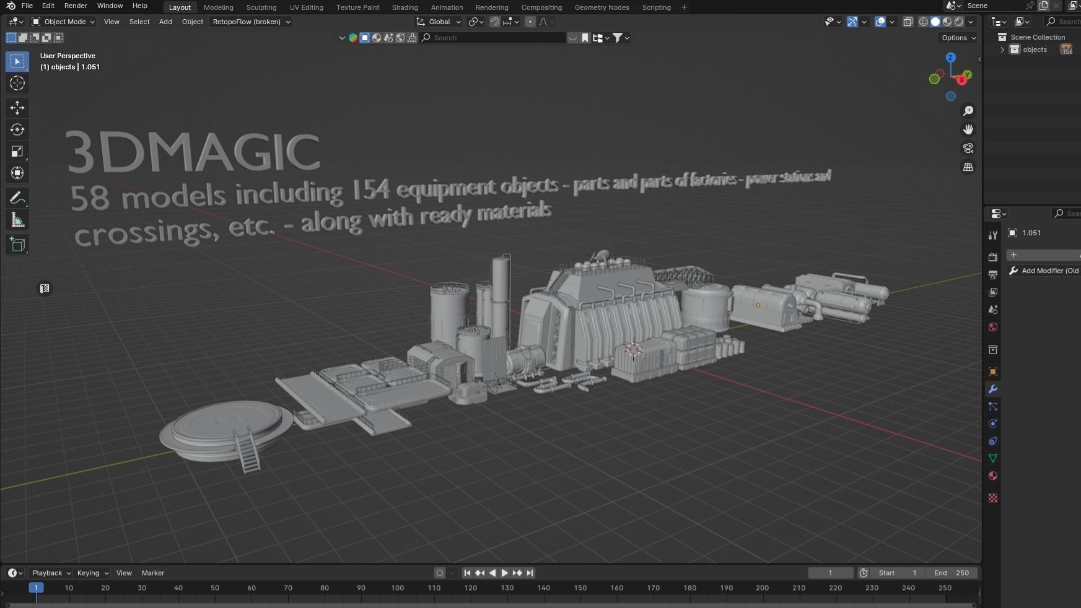Open the Global transform orientation dropdown
The width and height of the screenshot is (1081, 608).
[x=439, y=22]
